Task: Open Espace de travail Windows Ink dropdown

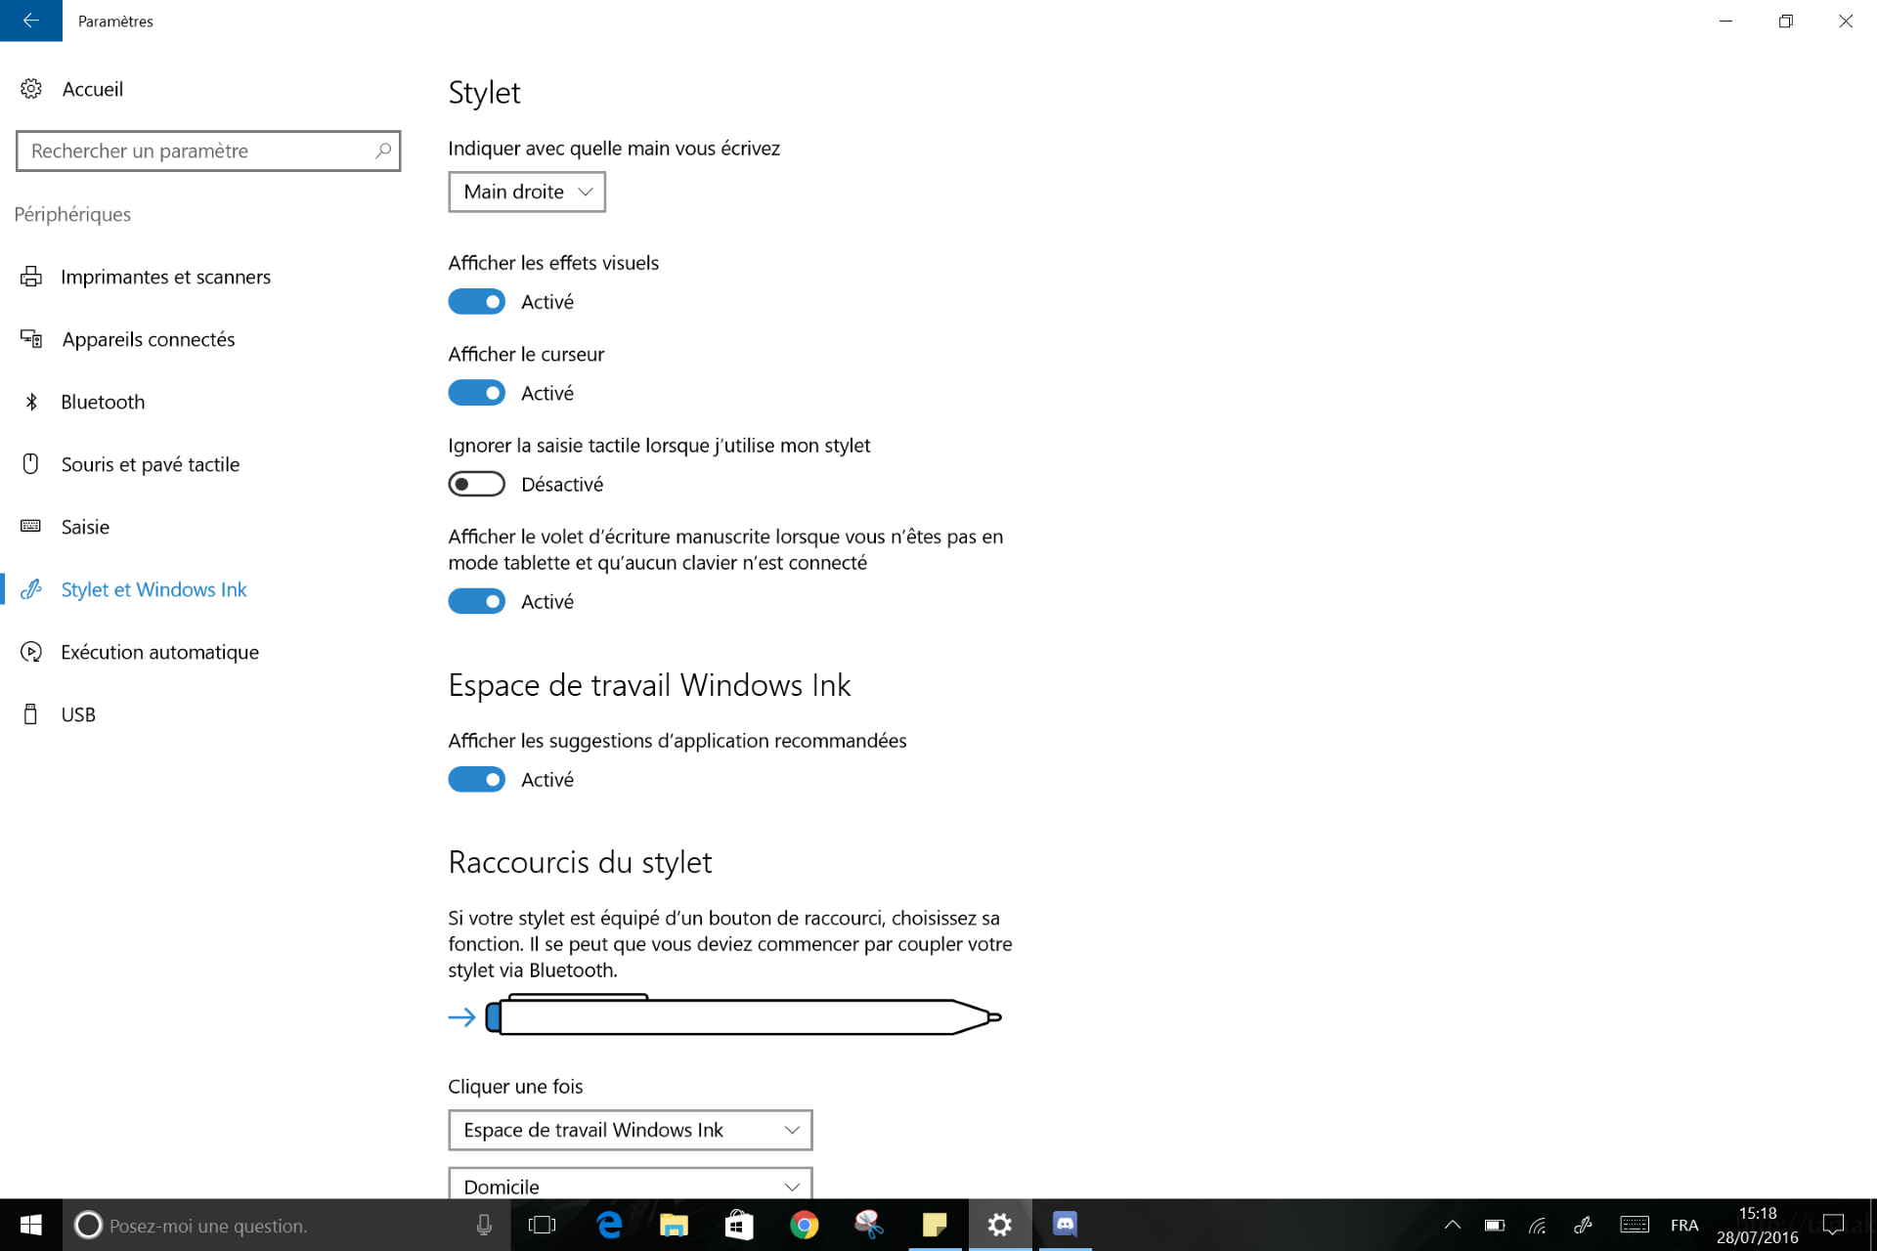Action: click(631, 1130)
